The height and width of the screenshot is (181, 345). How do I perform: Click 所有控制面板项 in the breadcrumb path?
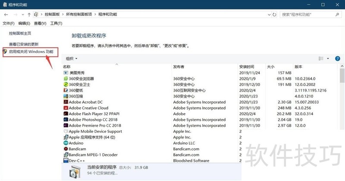click(x=79, y=14)
